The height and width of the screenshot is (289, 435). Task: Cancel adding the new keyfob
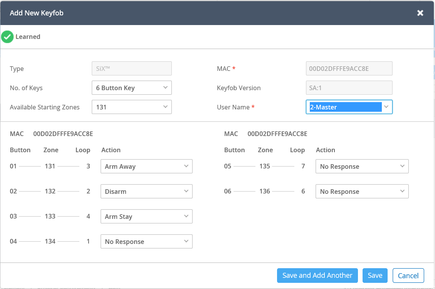[x=408, y=276]
